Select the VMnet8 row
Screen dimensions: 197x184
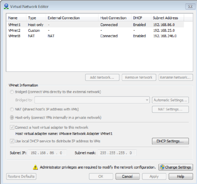pyautogui.click(x=96, y=36)
